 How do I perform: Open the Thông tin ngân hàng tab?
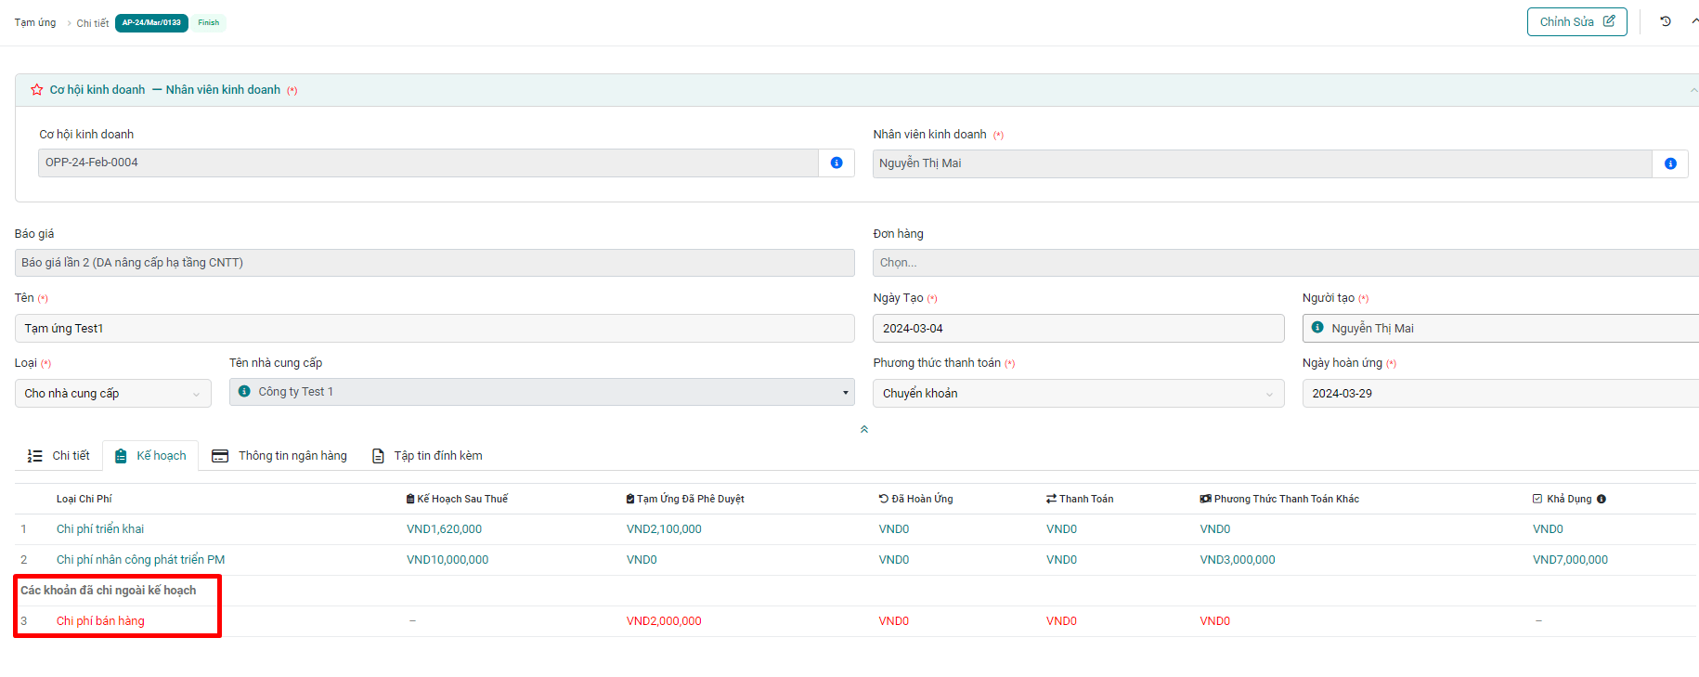(x=279, y=456)
